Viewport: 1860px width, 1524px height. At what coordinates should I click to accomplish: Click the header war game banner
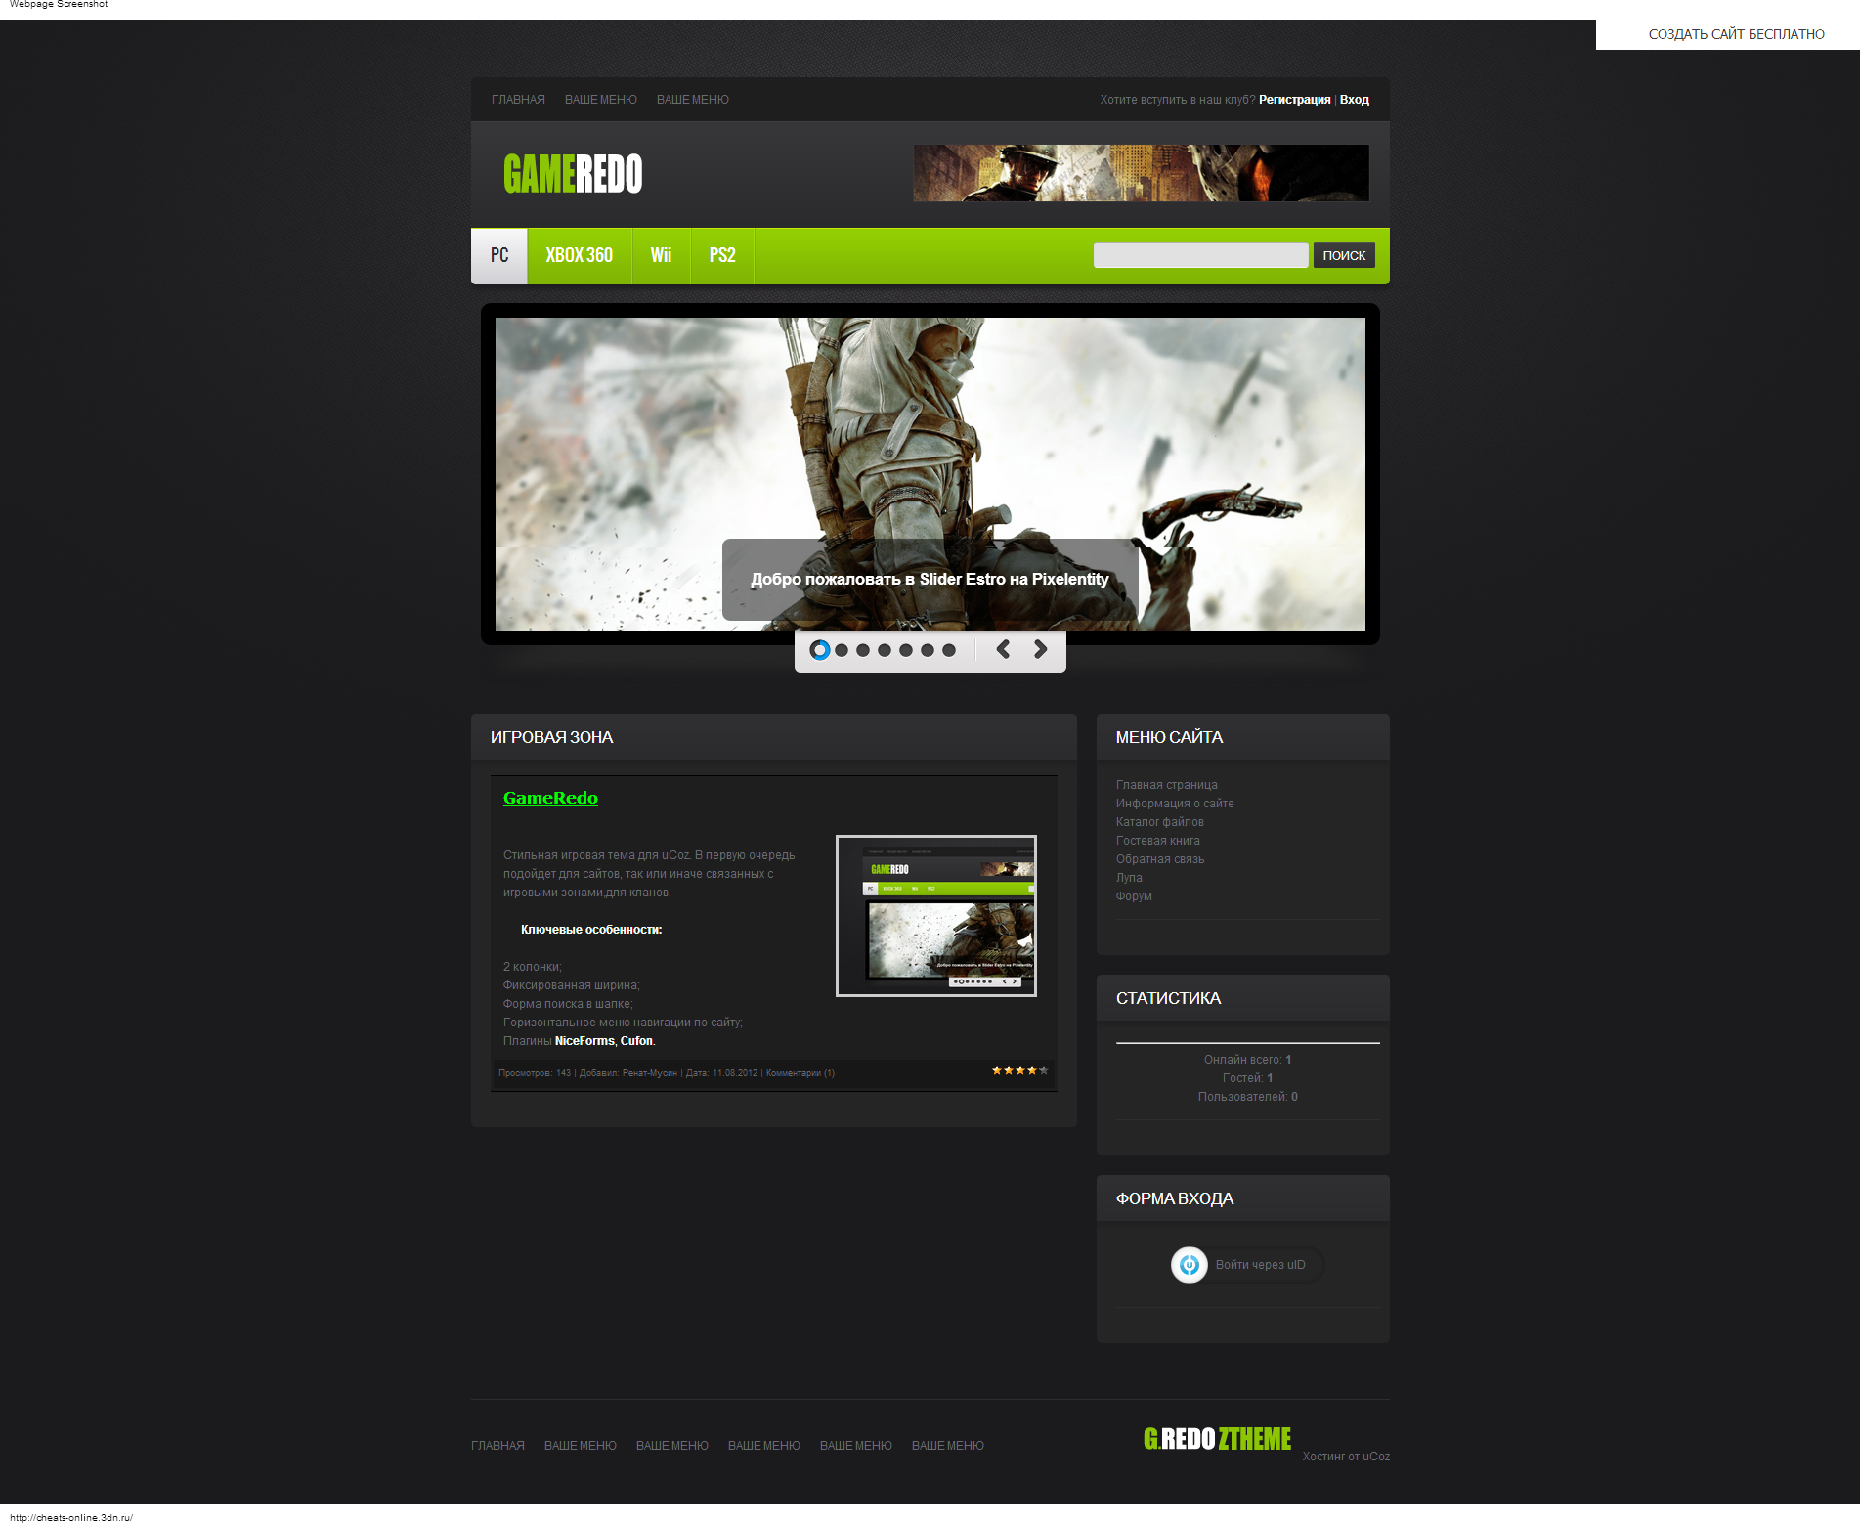click(1141, 173)
